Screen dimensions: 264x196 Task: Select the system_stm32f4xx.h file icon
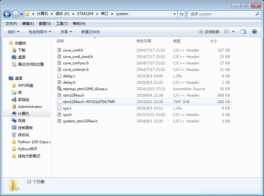click(x=59, y=121)
